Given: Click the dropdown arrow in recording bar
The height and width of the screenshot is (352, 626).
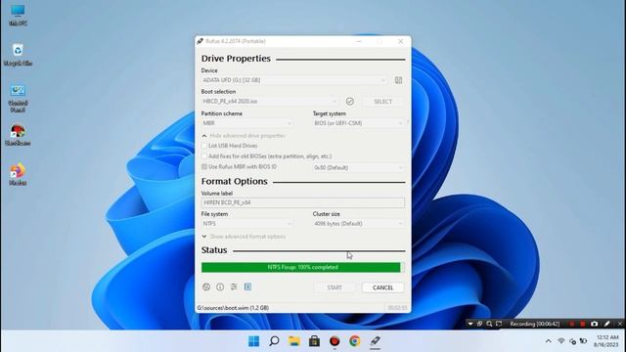Looking at the screenshot, I should tap(470, 324).
